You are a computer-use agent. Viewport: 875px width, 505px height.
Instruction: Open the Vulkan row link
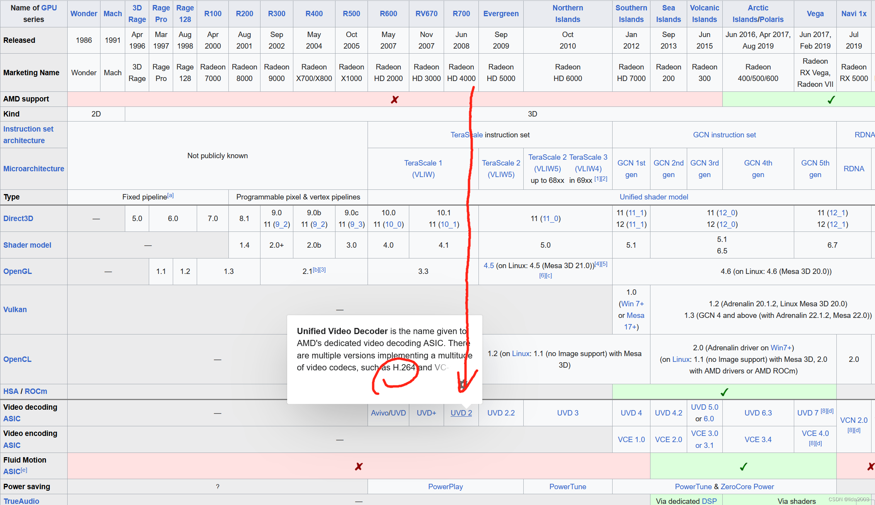15,309
